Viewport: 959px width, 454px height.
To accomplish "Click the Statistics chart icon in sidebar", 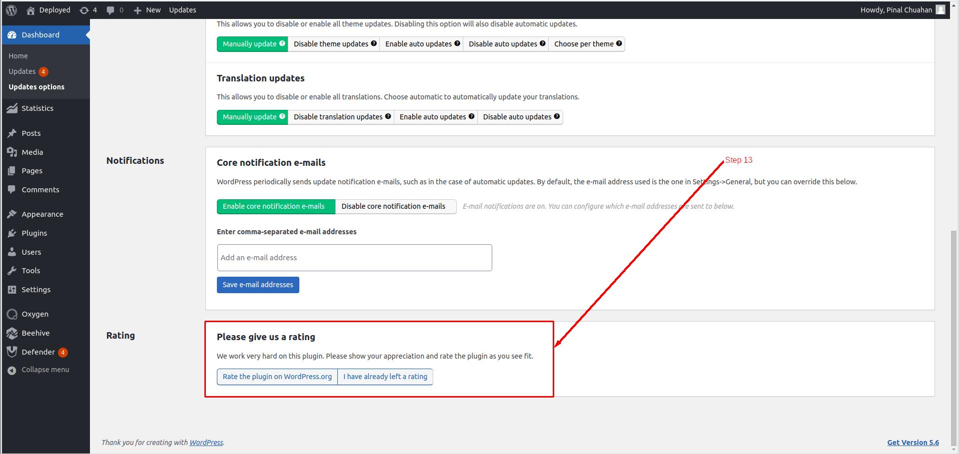I will [12, 108].
